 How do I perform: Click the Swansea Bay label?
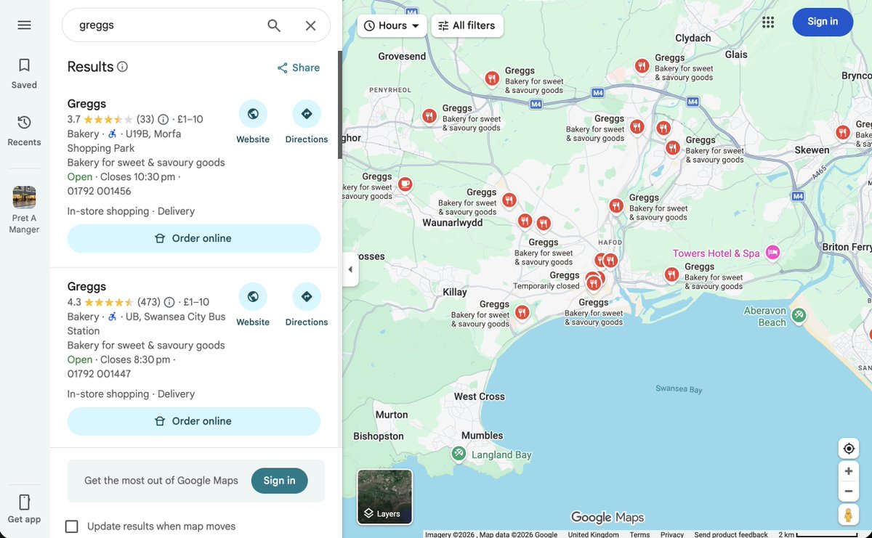679,390
